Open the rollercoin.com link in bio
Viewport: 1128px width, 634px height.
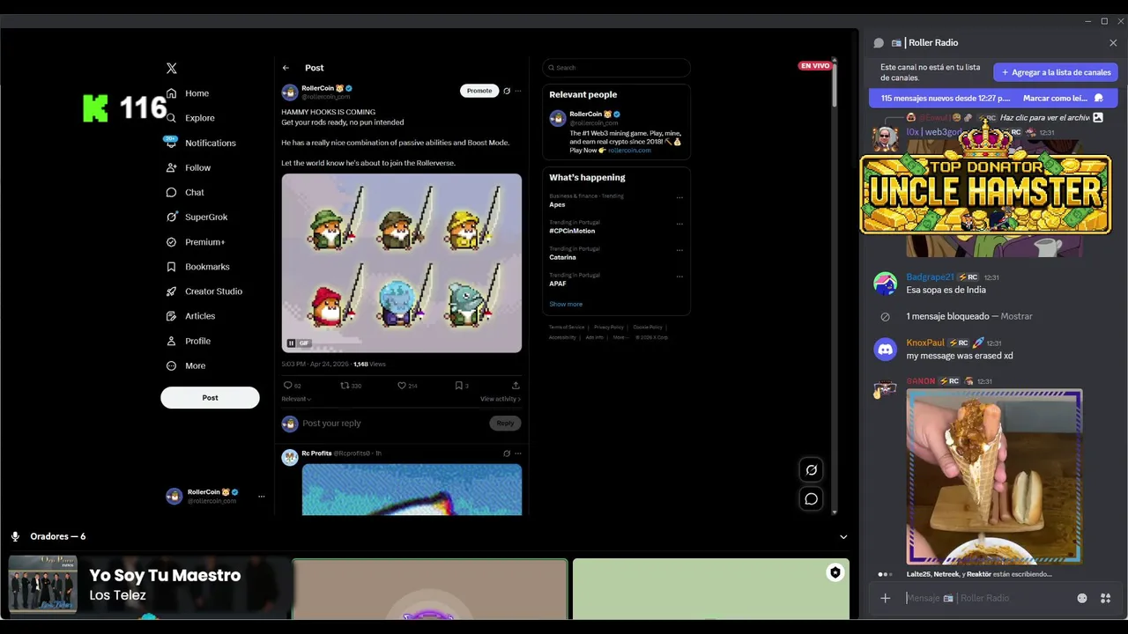(629, 151)
